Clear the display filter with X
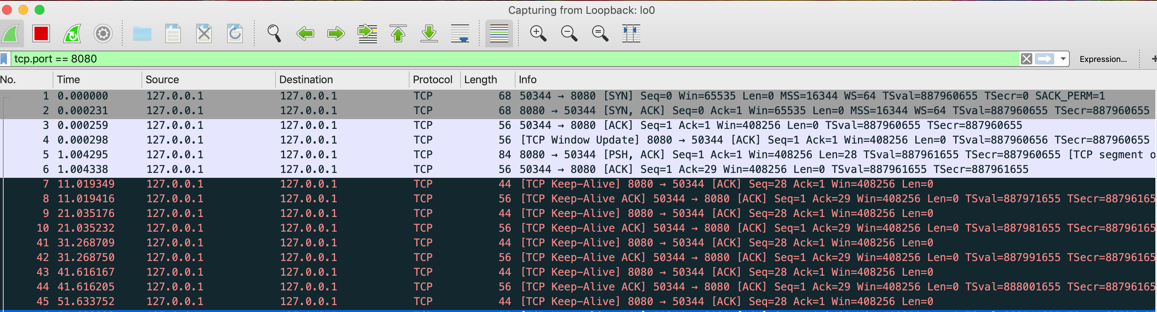 (x=1026, y=59)
